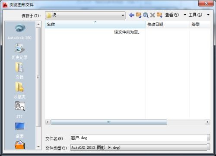The width and height of the screenshot is (216, 156).
Task: Expand the 文件名 dropdown arrow
Action: tap(209, 137)
